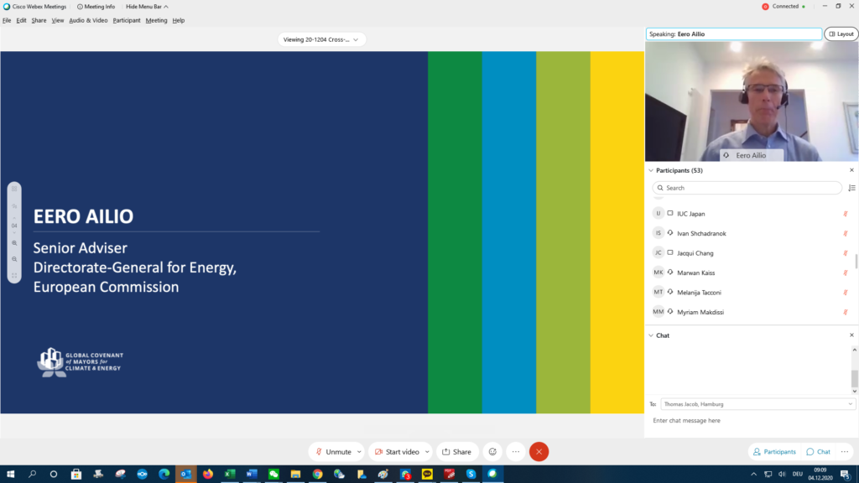Open the chat recipient To dropdown
Screen dimensions: 859x483
757,403
